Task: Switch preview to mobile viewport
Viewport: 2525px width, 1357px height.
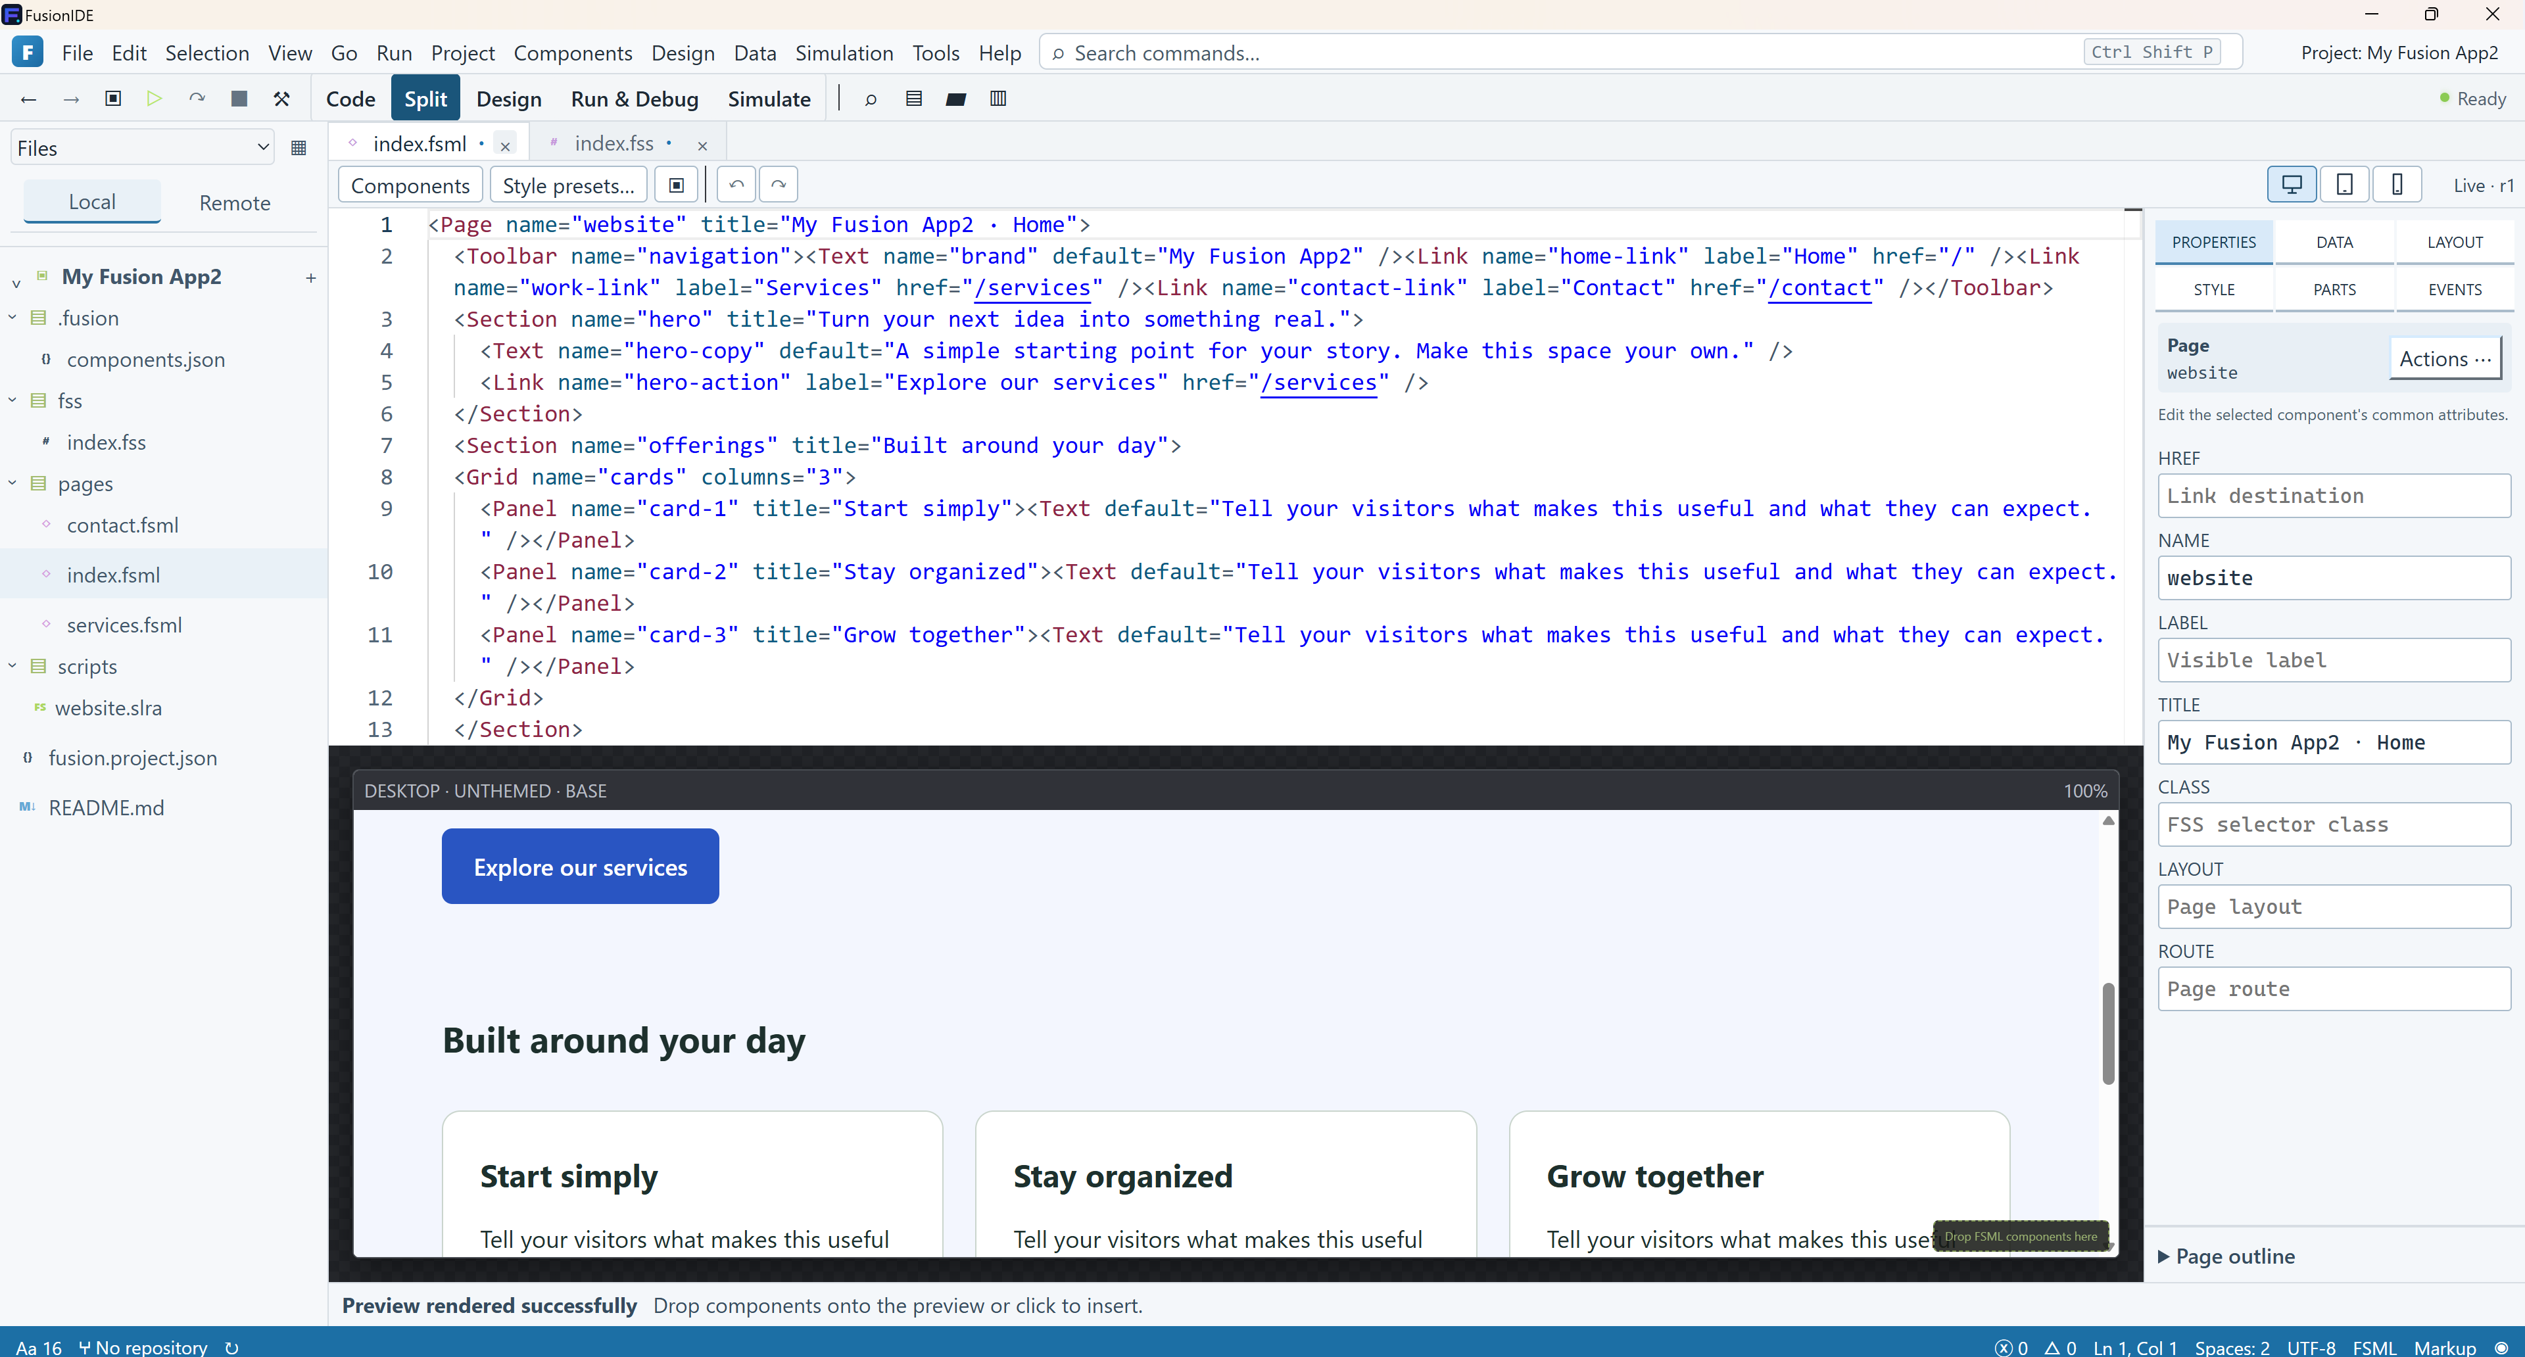Action: (x=2397, y=184)
